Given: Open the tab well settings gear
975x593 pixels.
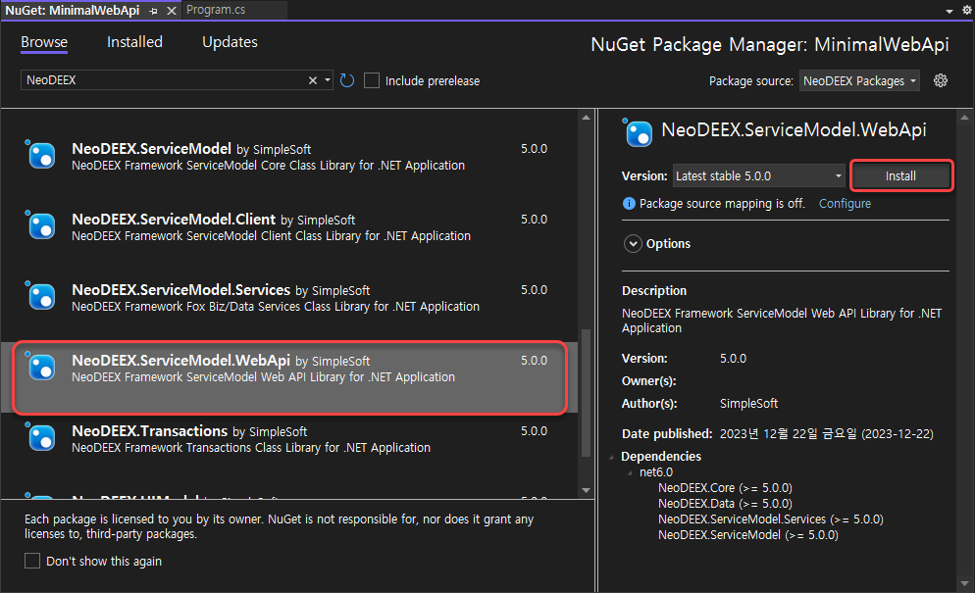Looking at the screenshot, I should pyautogui.click(x=967, y=10).
